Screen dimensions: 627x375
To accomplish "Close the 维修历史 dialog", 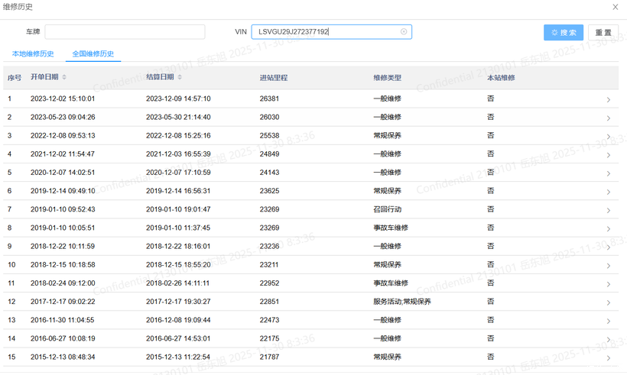I will click(616, 7).
